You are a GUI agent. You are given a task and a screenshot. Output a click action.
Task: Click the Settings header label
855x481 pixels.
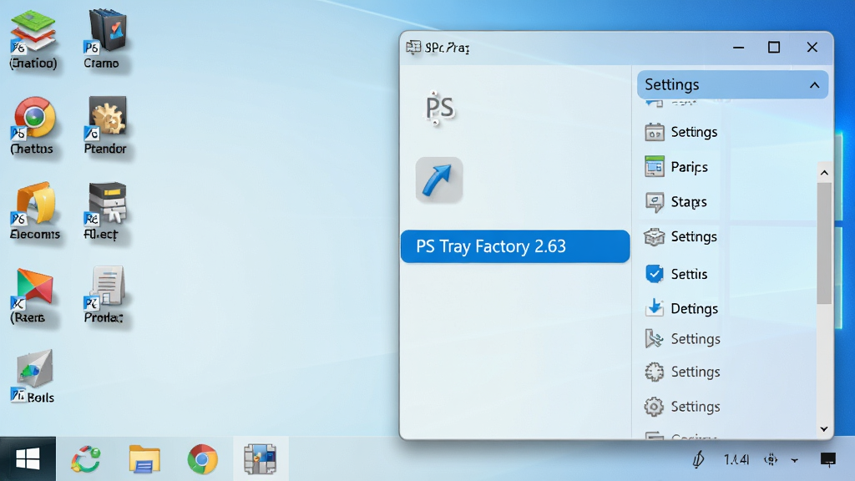click(672, 84)
